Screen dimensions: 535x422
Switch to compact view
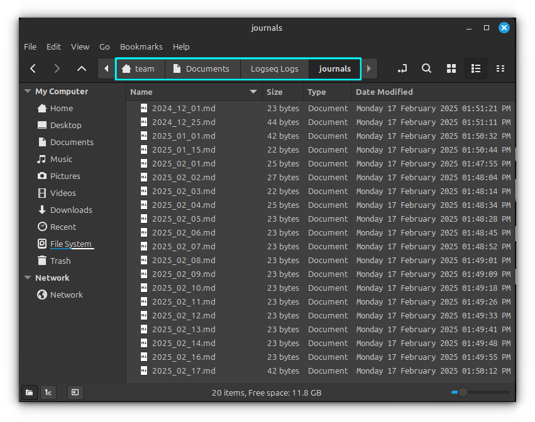click(x=500, y=68)
